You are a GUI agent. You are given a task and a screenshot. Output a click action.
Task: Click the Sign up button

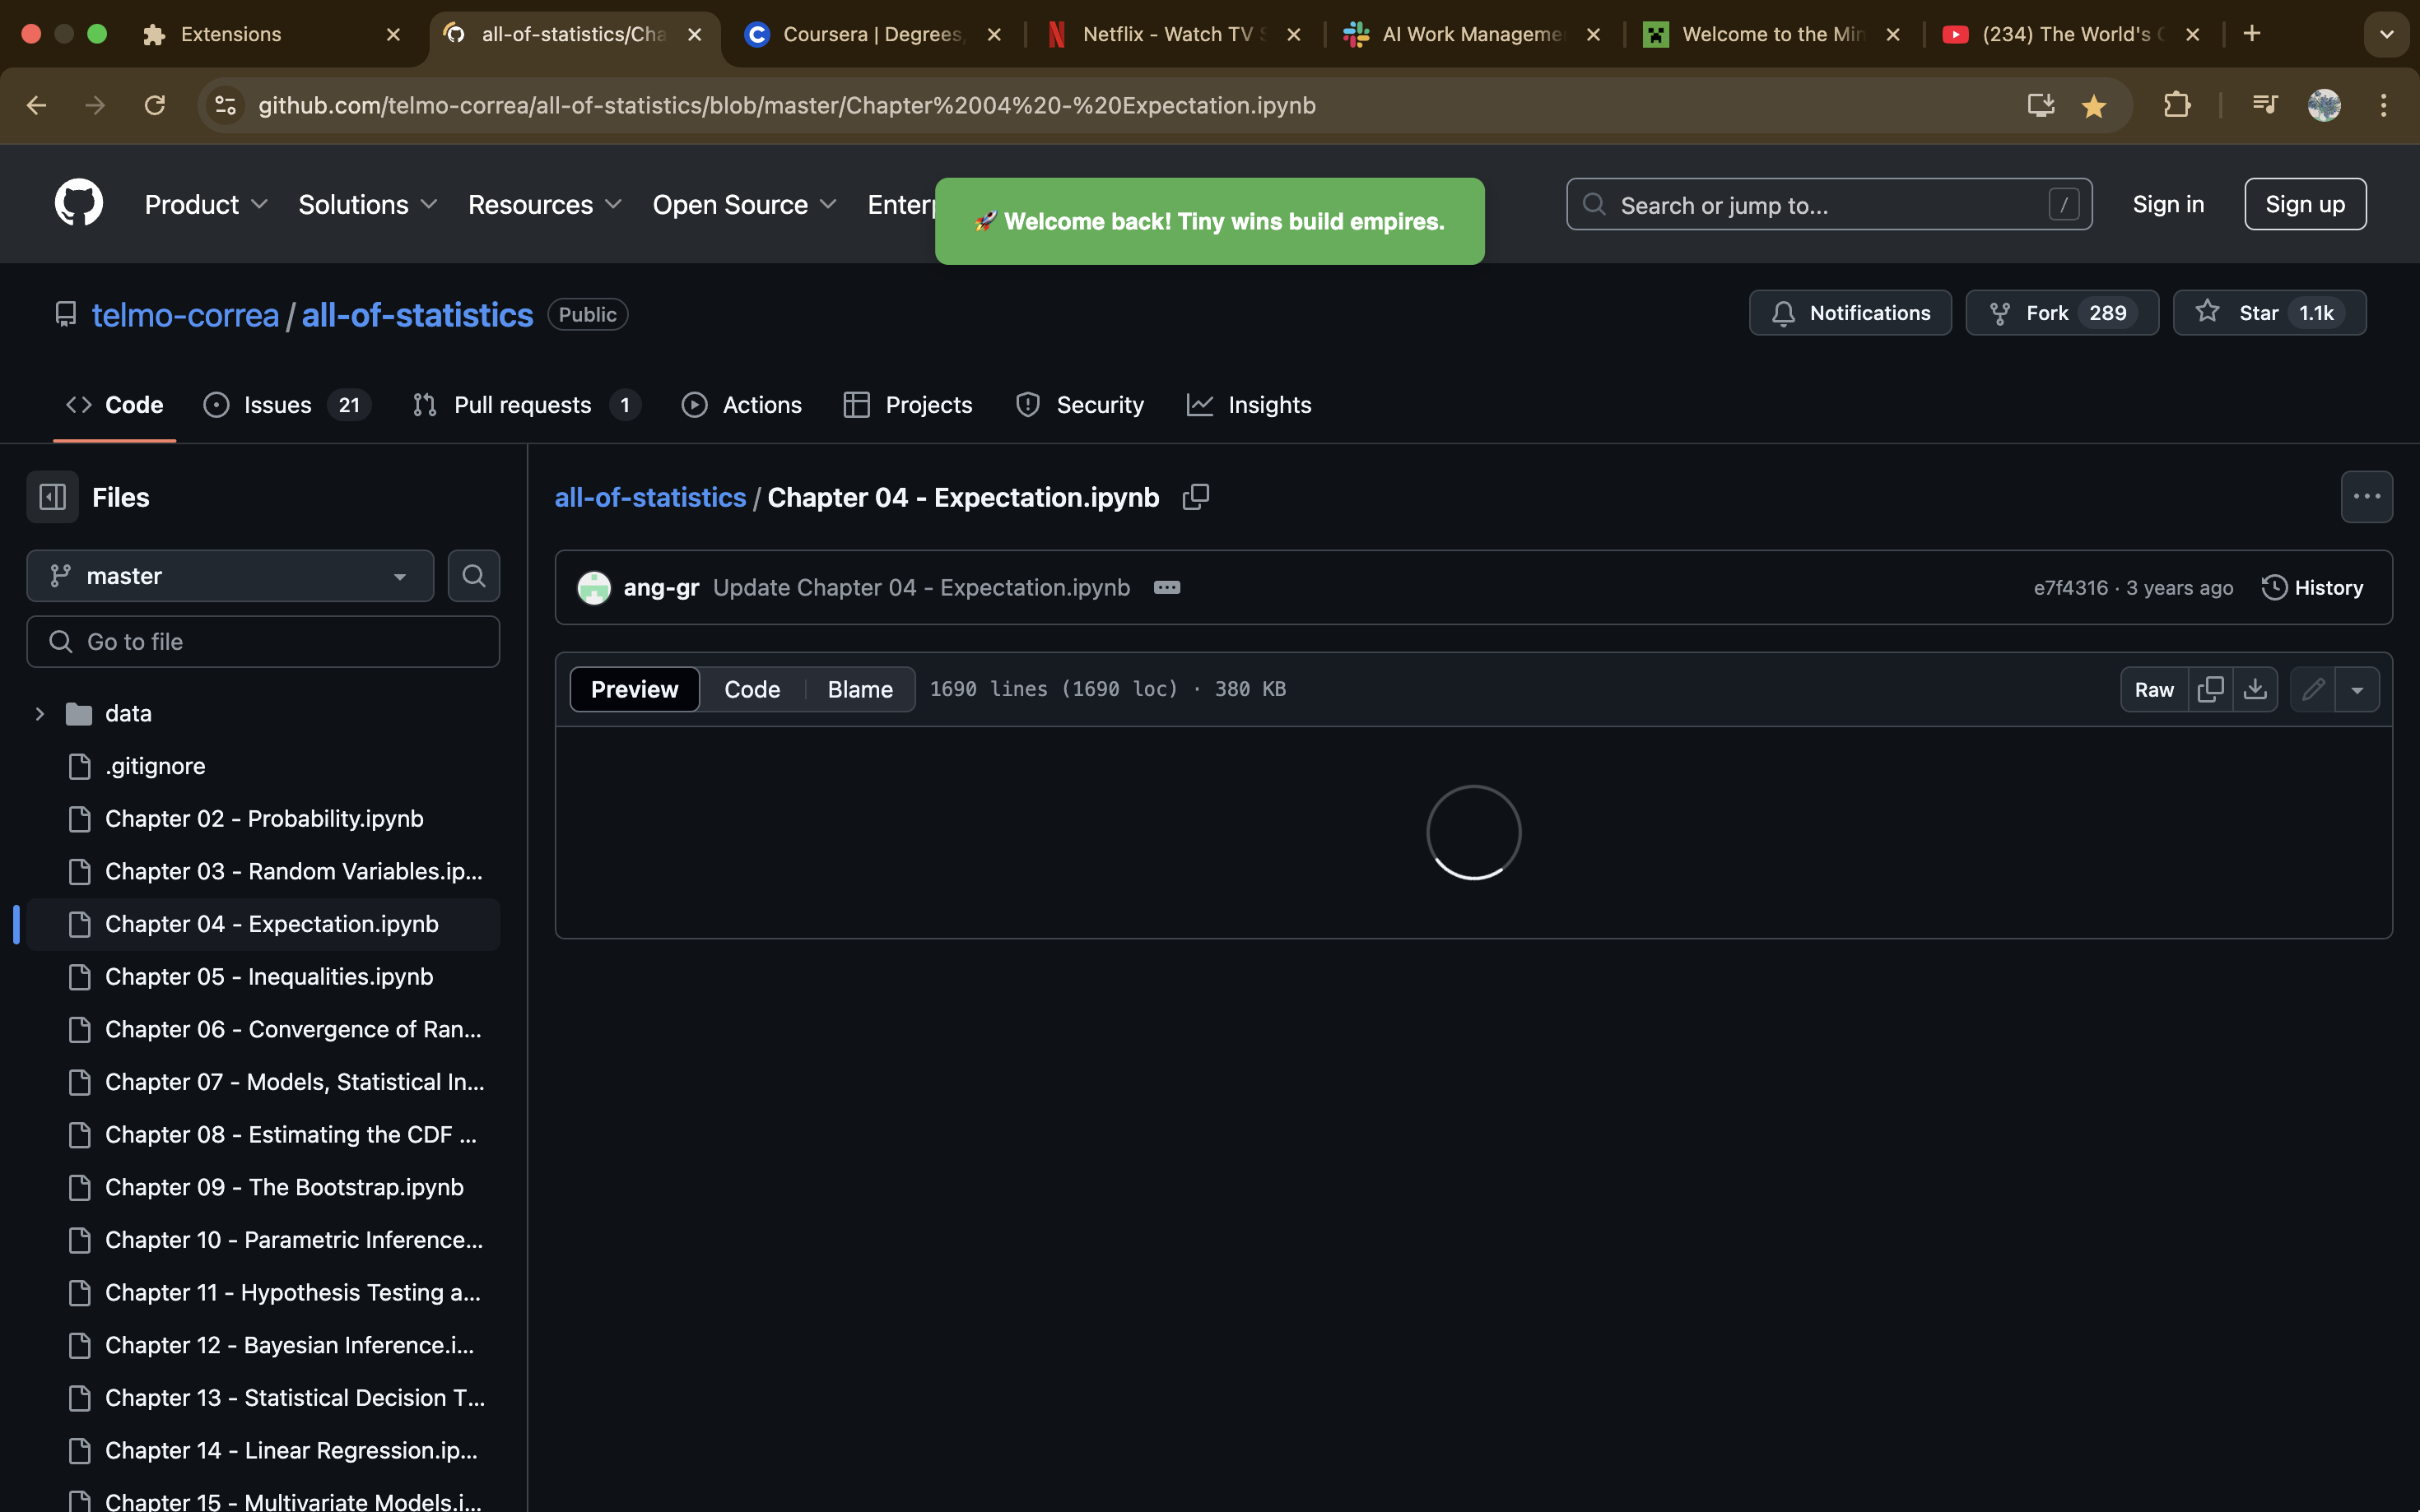[x=2304, y=204]
